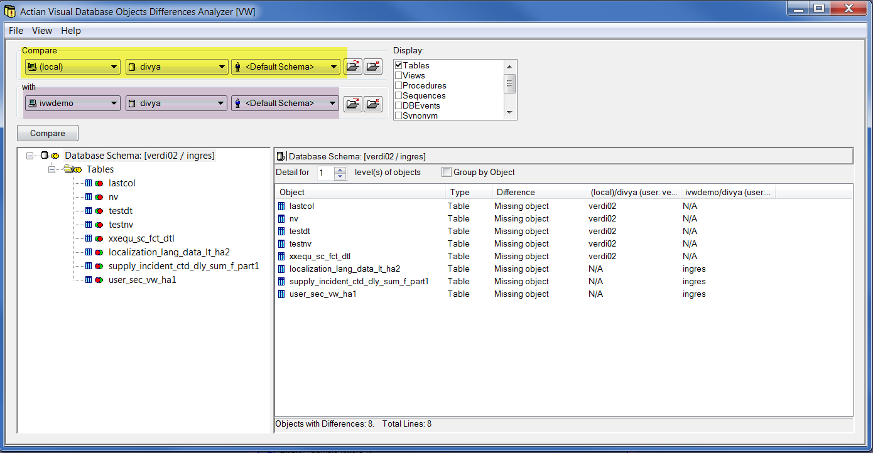Click the second folder button in the 'with' row
Image resolution: width=873 pixels, height=453 pixels.
click(x=373, y=104)
